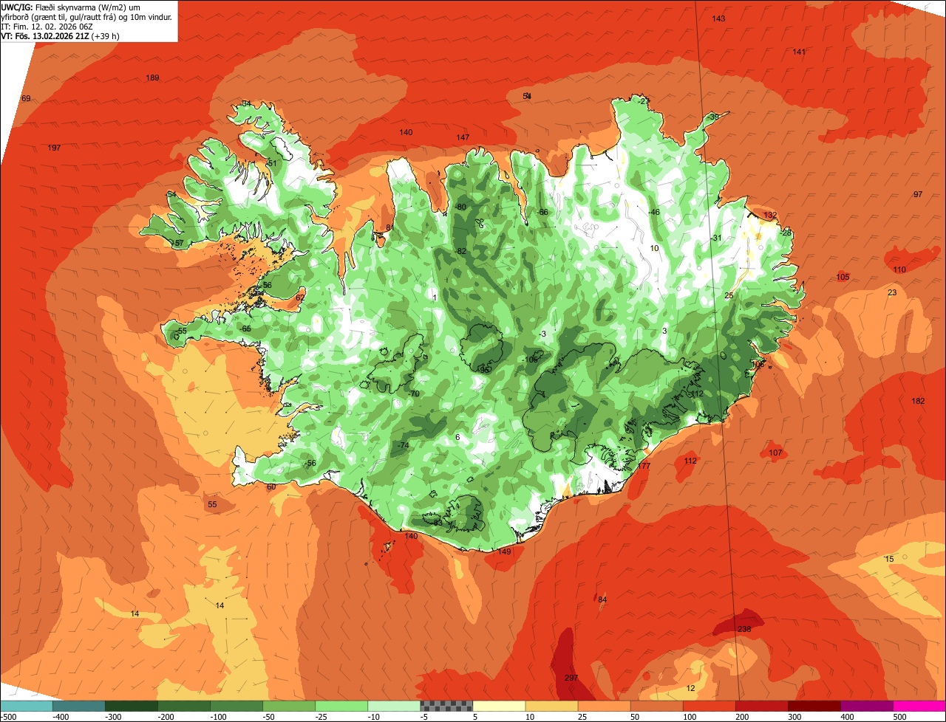Click the '-100' legend label
This screenshot has height=722, width=946.
point(220,716)
